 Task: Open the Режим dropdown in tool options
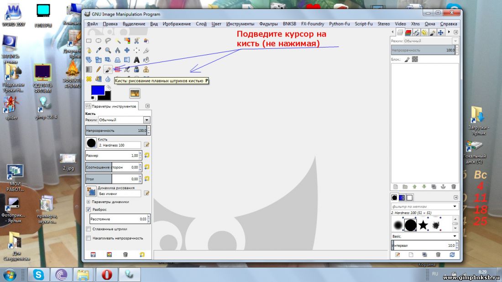124,120
